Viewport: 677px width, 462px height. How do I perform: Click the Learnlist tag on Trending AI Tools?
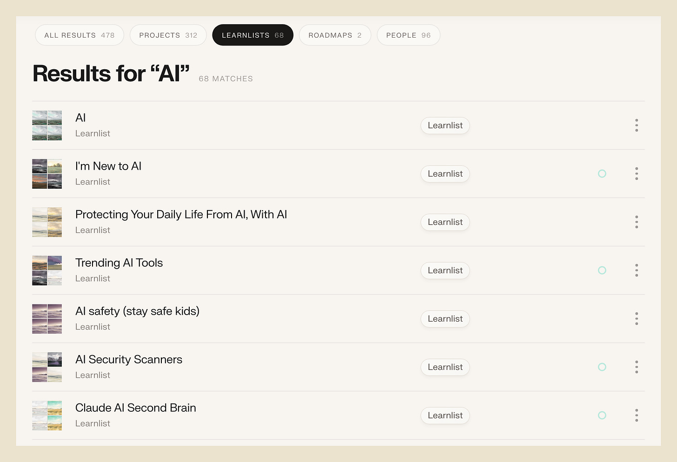tap(445, 271)
